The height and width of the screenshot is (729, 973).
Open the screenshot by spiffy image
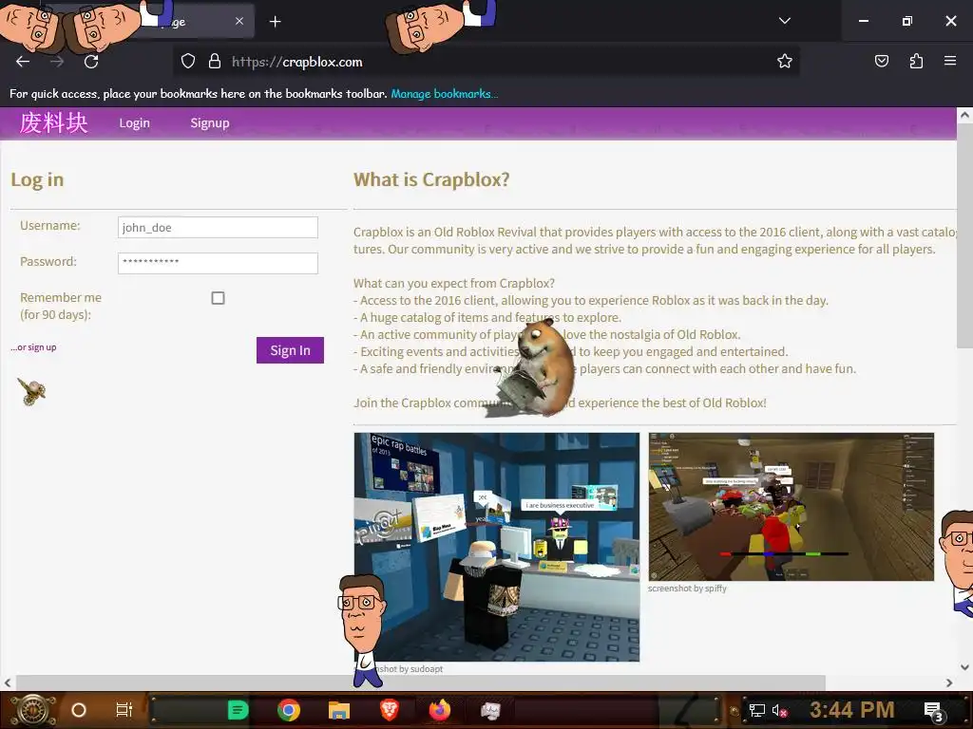click(792, 507)
